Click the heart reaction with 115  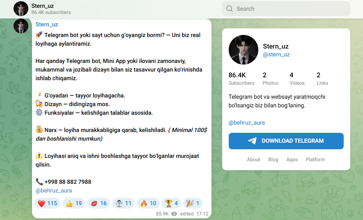pyautogui.click(x=48, y=203)
